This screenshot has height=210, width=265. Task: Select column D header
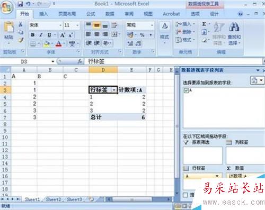(103, 70)
